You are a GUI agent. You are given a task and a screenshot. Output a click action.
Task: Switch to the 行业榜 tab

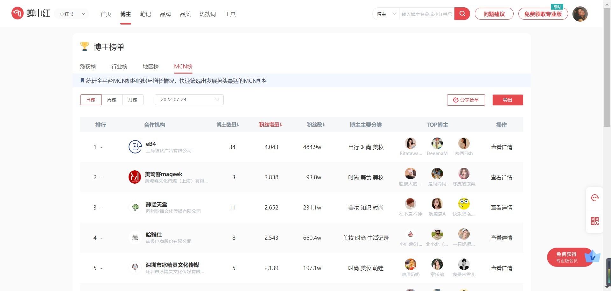[119, 67]
